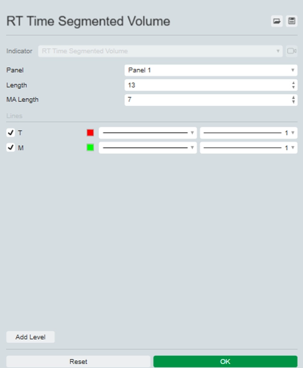Click the load settings folder icon
The image size is (303, 368).
point(277,21)
